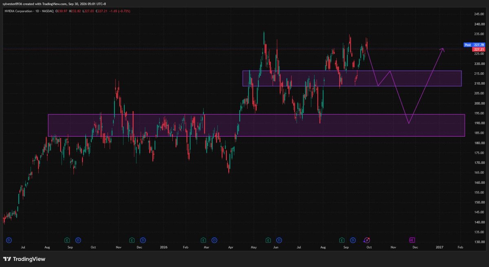This screenshot has height=267, width=489.
Task: Click the 240.00 price scale label
Action: coord(479,24)
